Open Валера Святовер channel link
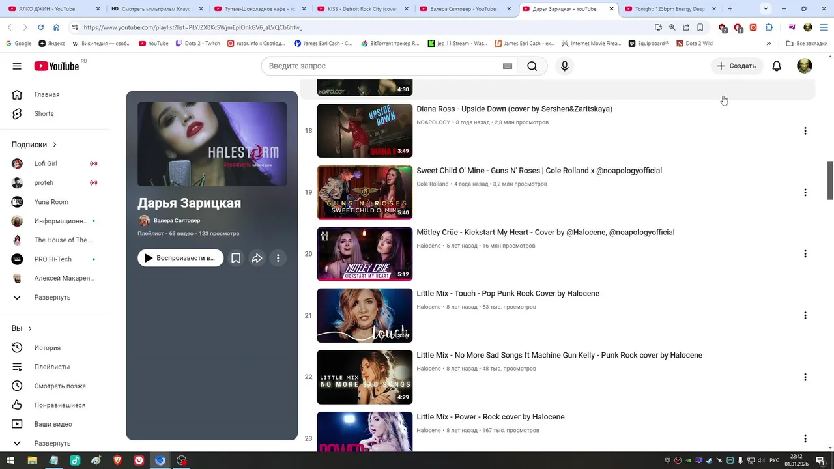 click(x=177, y=221)
